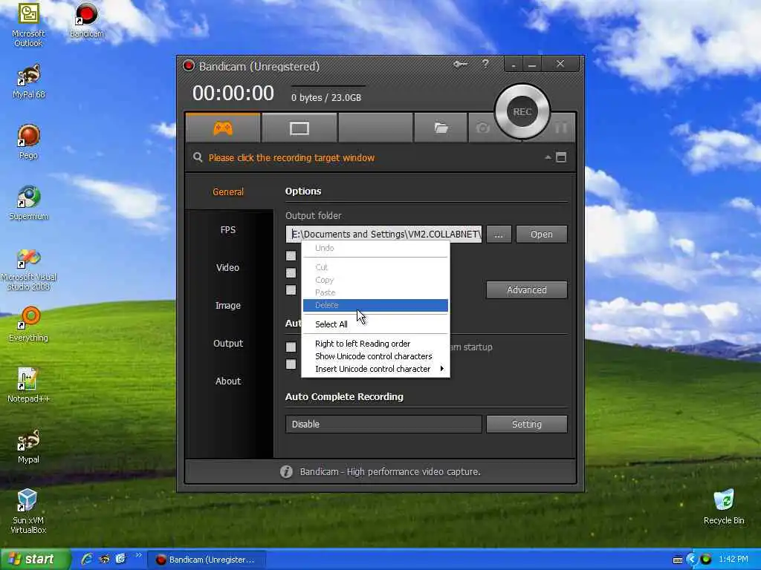
Task: Toggle the last auto start checkbox
Action: coord(291,364)
